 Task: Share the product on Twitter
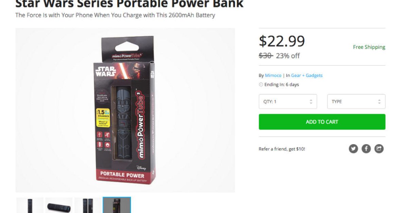(353, 149)
